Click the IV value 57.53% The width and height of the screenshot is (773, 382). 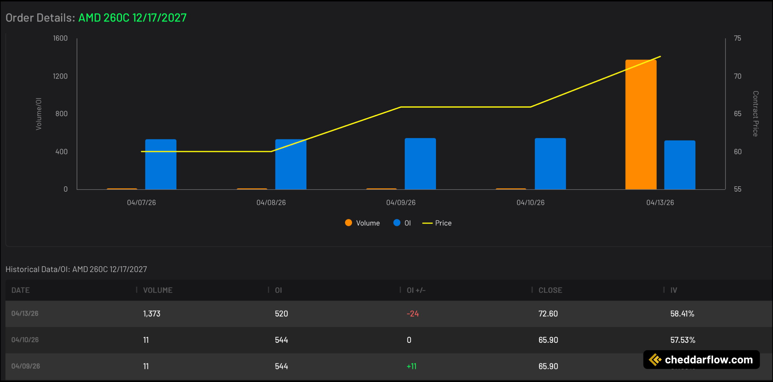[x=683, y=340]
